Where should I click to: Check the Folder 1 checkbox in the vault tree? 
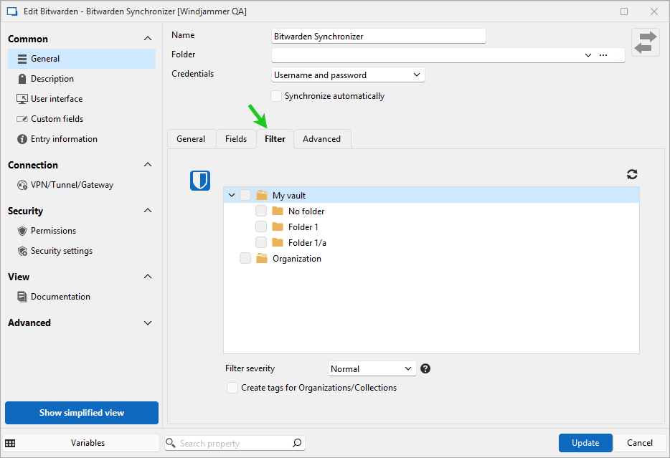coord(261,227)
